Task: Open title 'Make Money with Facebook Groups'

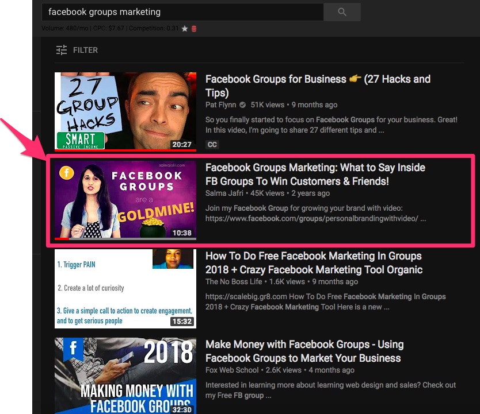Action: click(304, 351)
